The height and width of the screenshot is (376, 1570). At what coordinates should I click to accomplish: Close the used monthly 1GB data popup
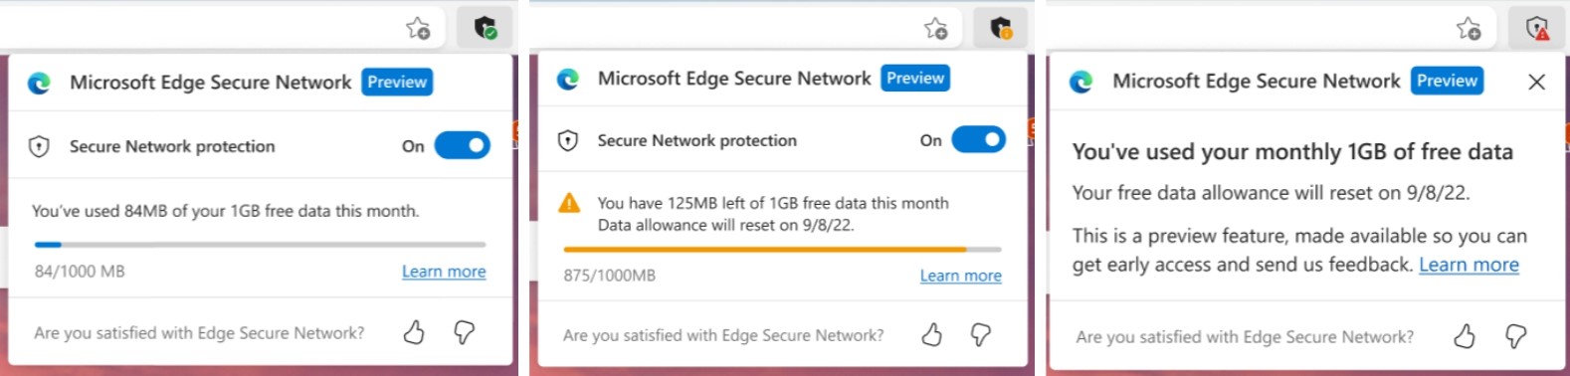click(x=1536, y=82)
